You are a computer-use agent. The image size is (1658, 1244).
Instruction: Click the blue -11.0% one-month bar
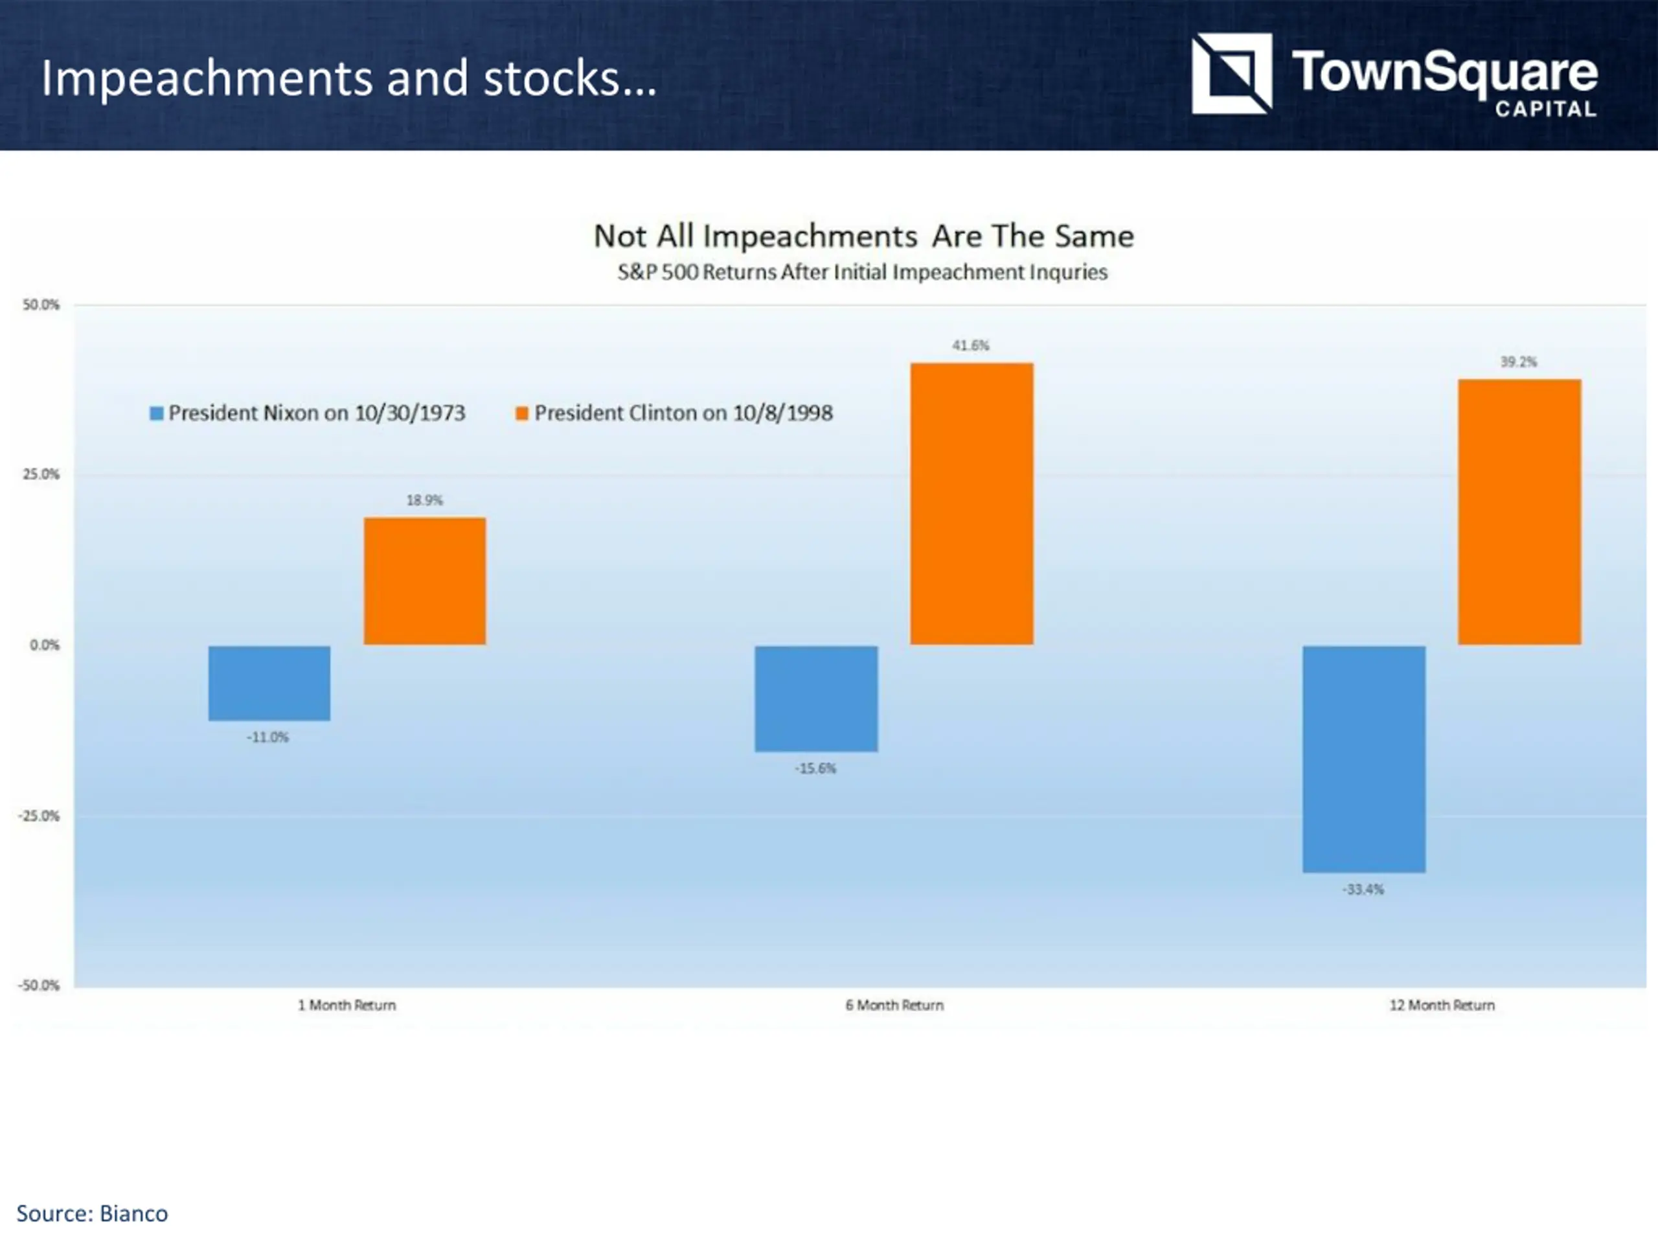point(269,683)
